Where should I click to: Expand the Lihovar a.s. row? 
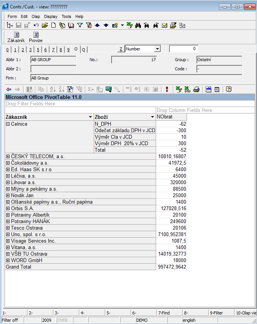coord(8,183)
